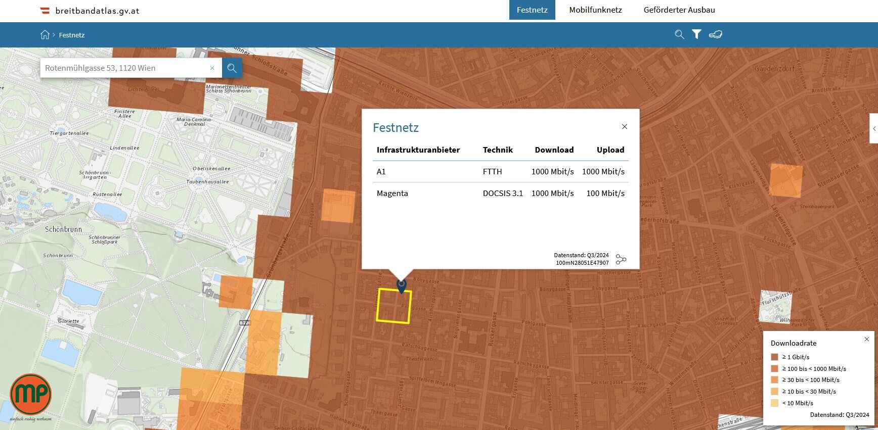The width and height of the screenshot is (878, 430).
Task: Click the Technik column header
Action: point(498,150)
